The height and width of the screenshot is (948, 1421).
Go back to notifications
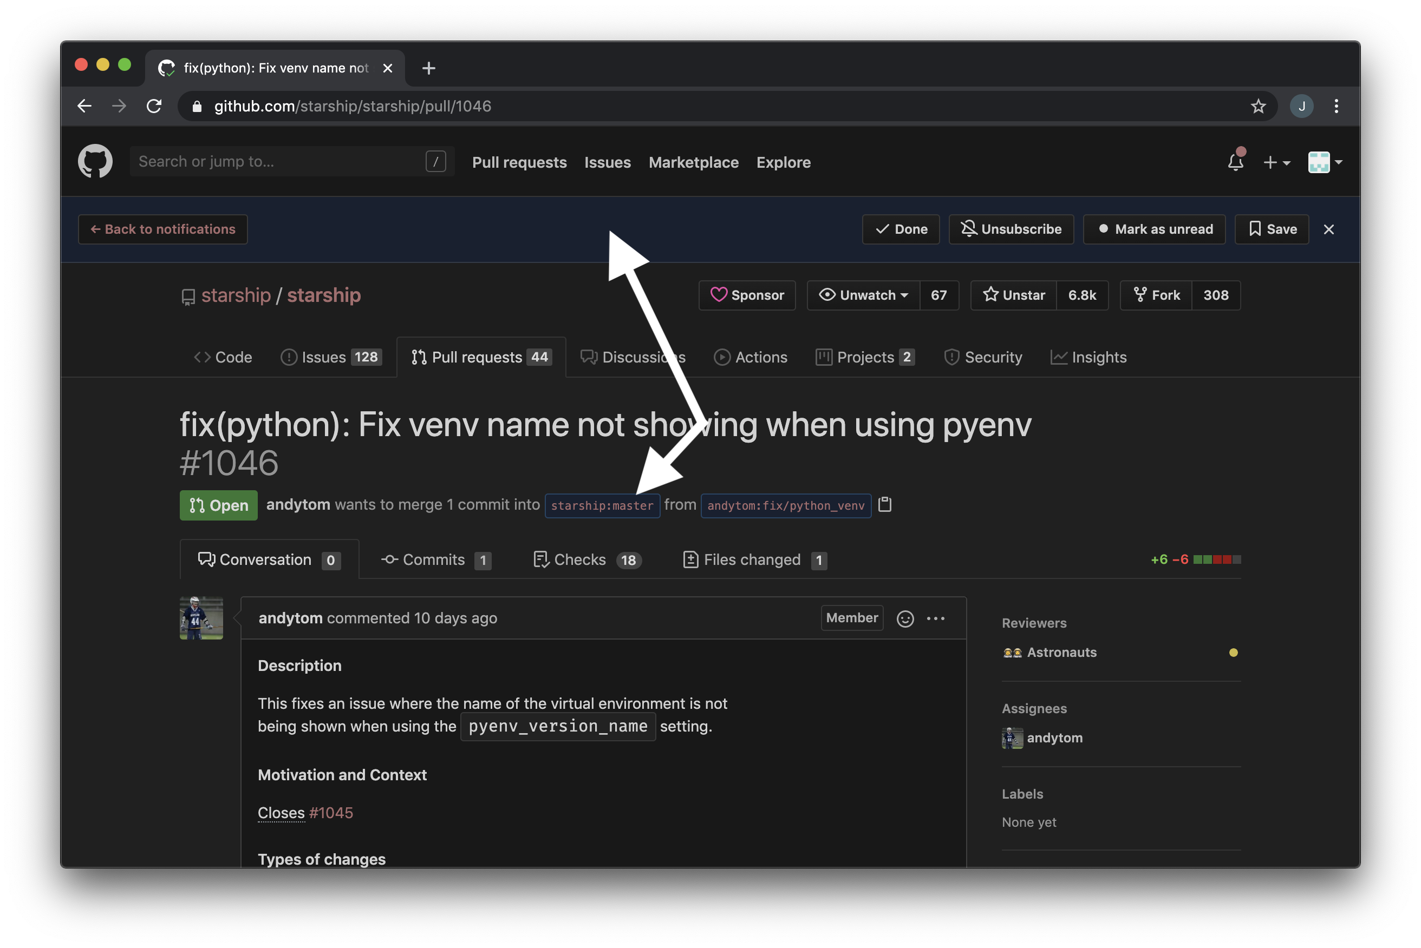pyautogui.click(x=162, y=229)
